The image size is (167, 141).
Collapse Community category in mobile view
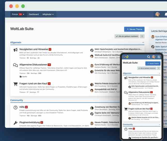click(x=160, y=125)
